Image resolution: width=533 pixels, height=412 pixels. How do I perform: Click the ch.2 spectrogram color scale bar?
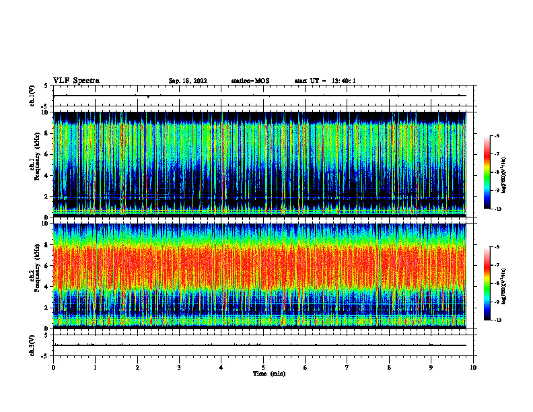(487, 283)
